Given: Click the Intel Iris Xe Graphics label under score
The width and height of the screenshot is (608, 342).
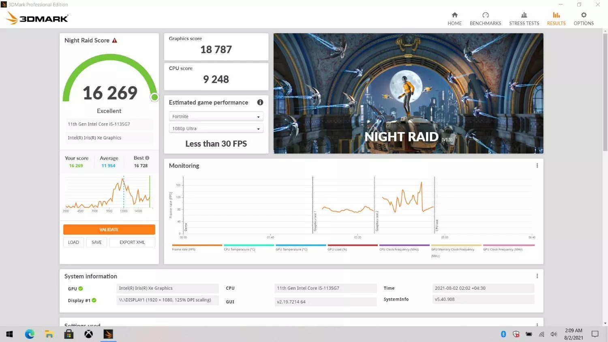Looking at the screenshot, I should [109, 138].
